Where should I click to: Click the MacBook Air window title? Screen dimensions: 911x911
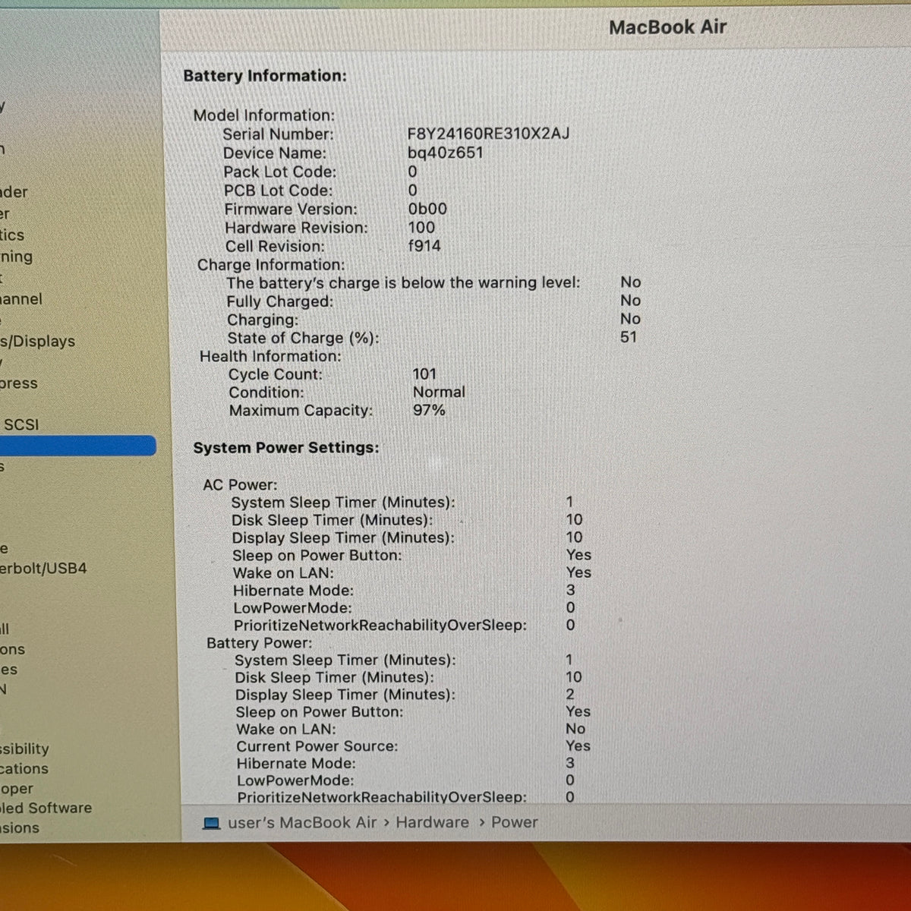667,27
